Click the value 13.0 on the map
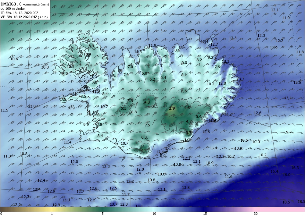This screenshot has width=305, height=216. (66, 200)
